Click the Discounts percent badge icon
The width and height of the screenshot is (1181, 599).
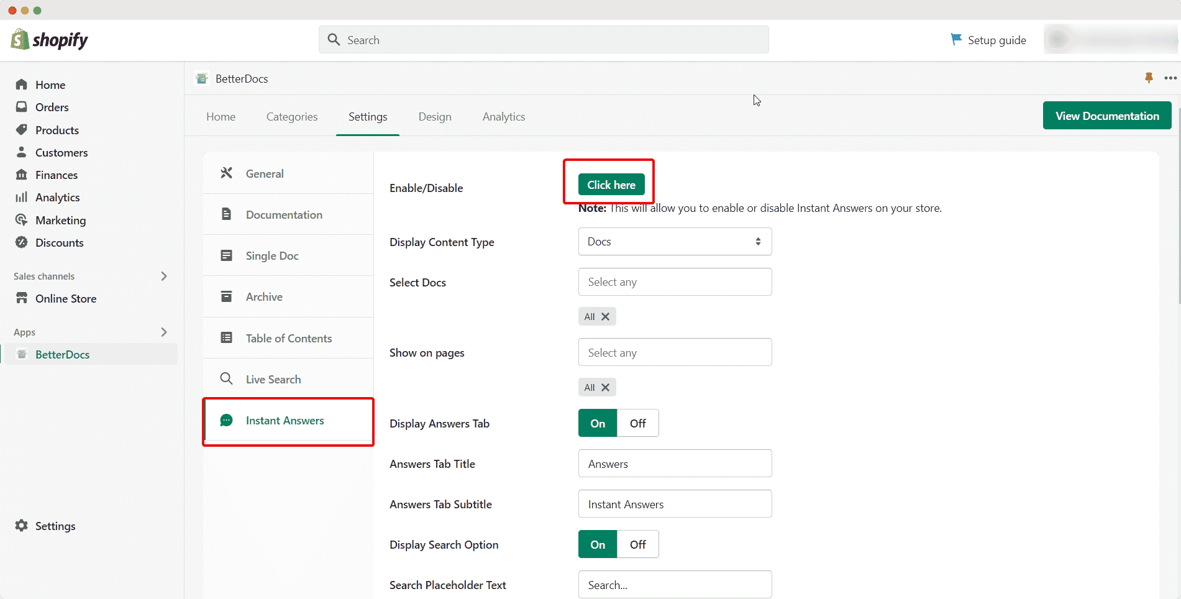(x=22, y=242)
